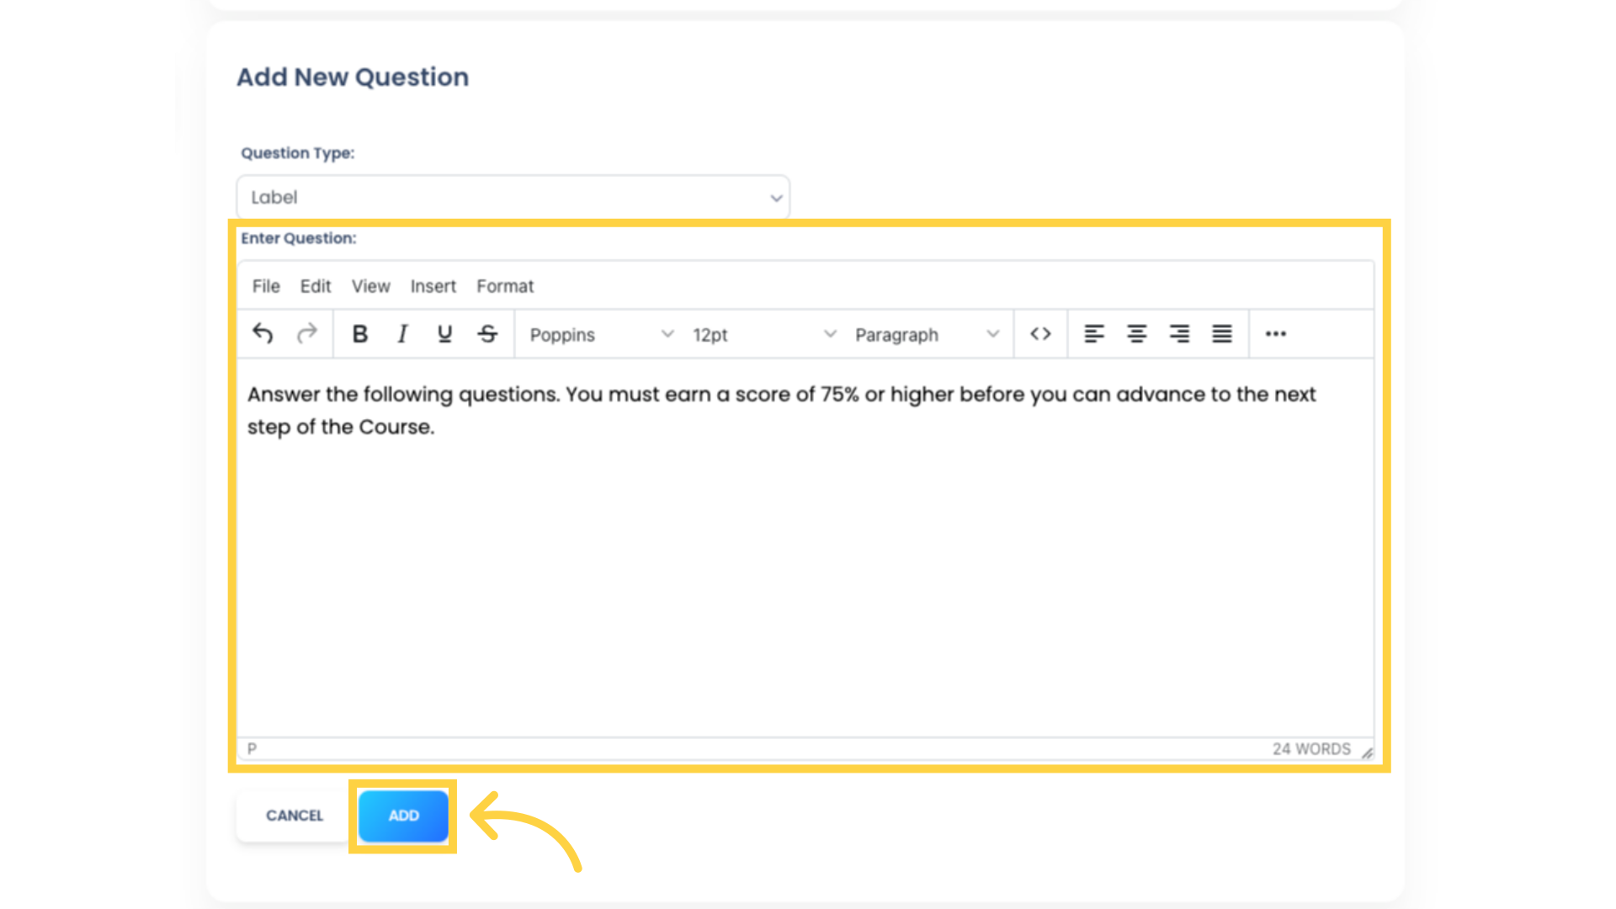This screenshot has width=1616, height=909.
Task: Click the source code view icon
Action: [x=1040, y=333]
